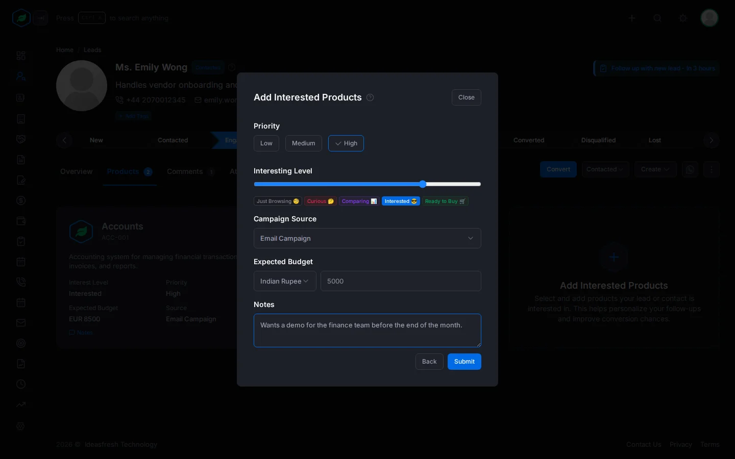
Task: Toggle the sidebar collapse icon
Action: pyautogui.click(x=41, y=18)
